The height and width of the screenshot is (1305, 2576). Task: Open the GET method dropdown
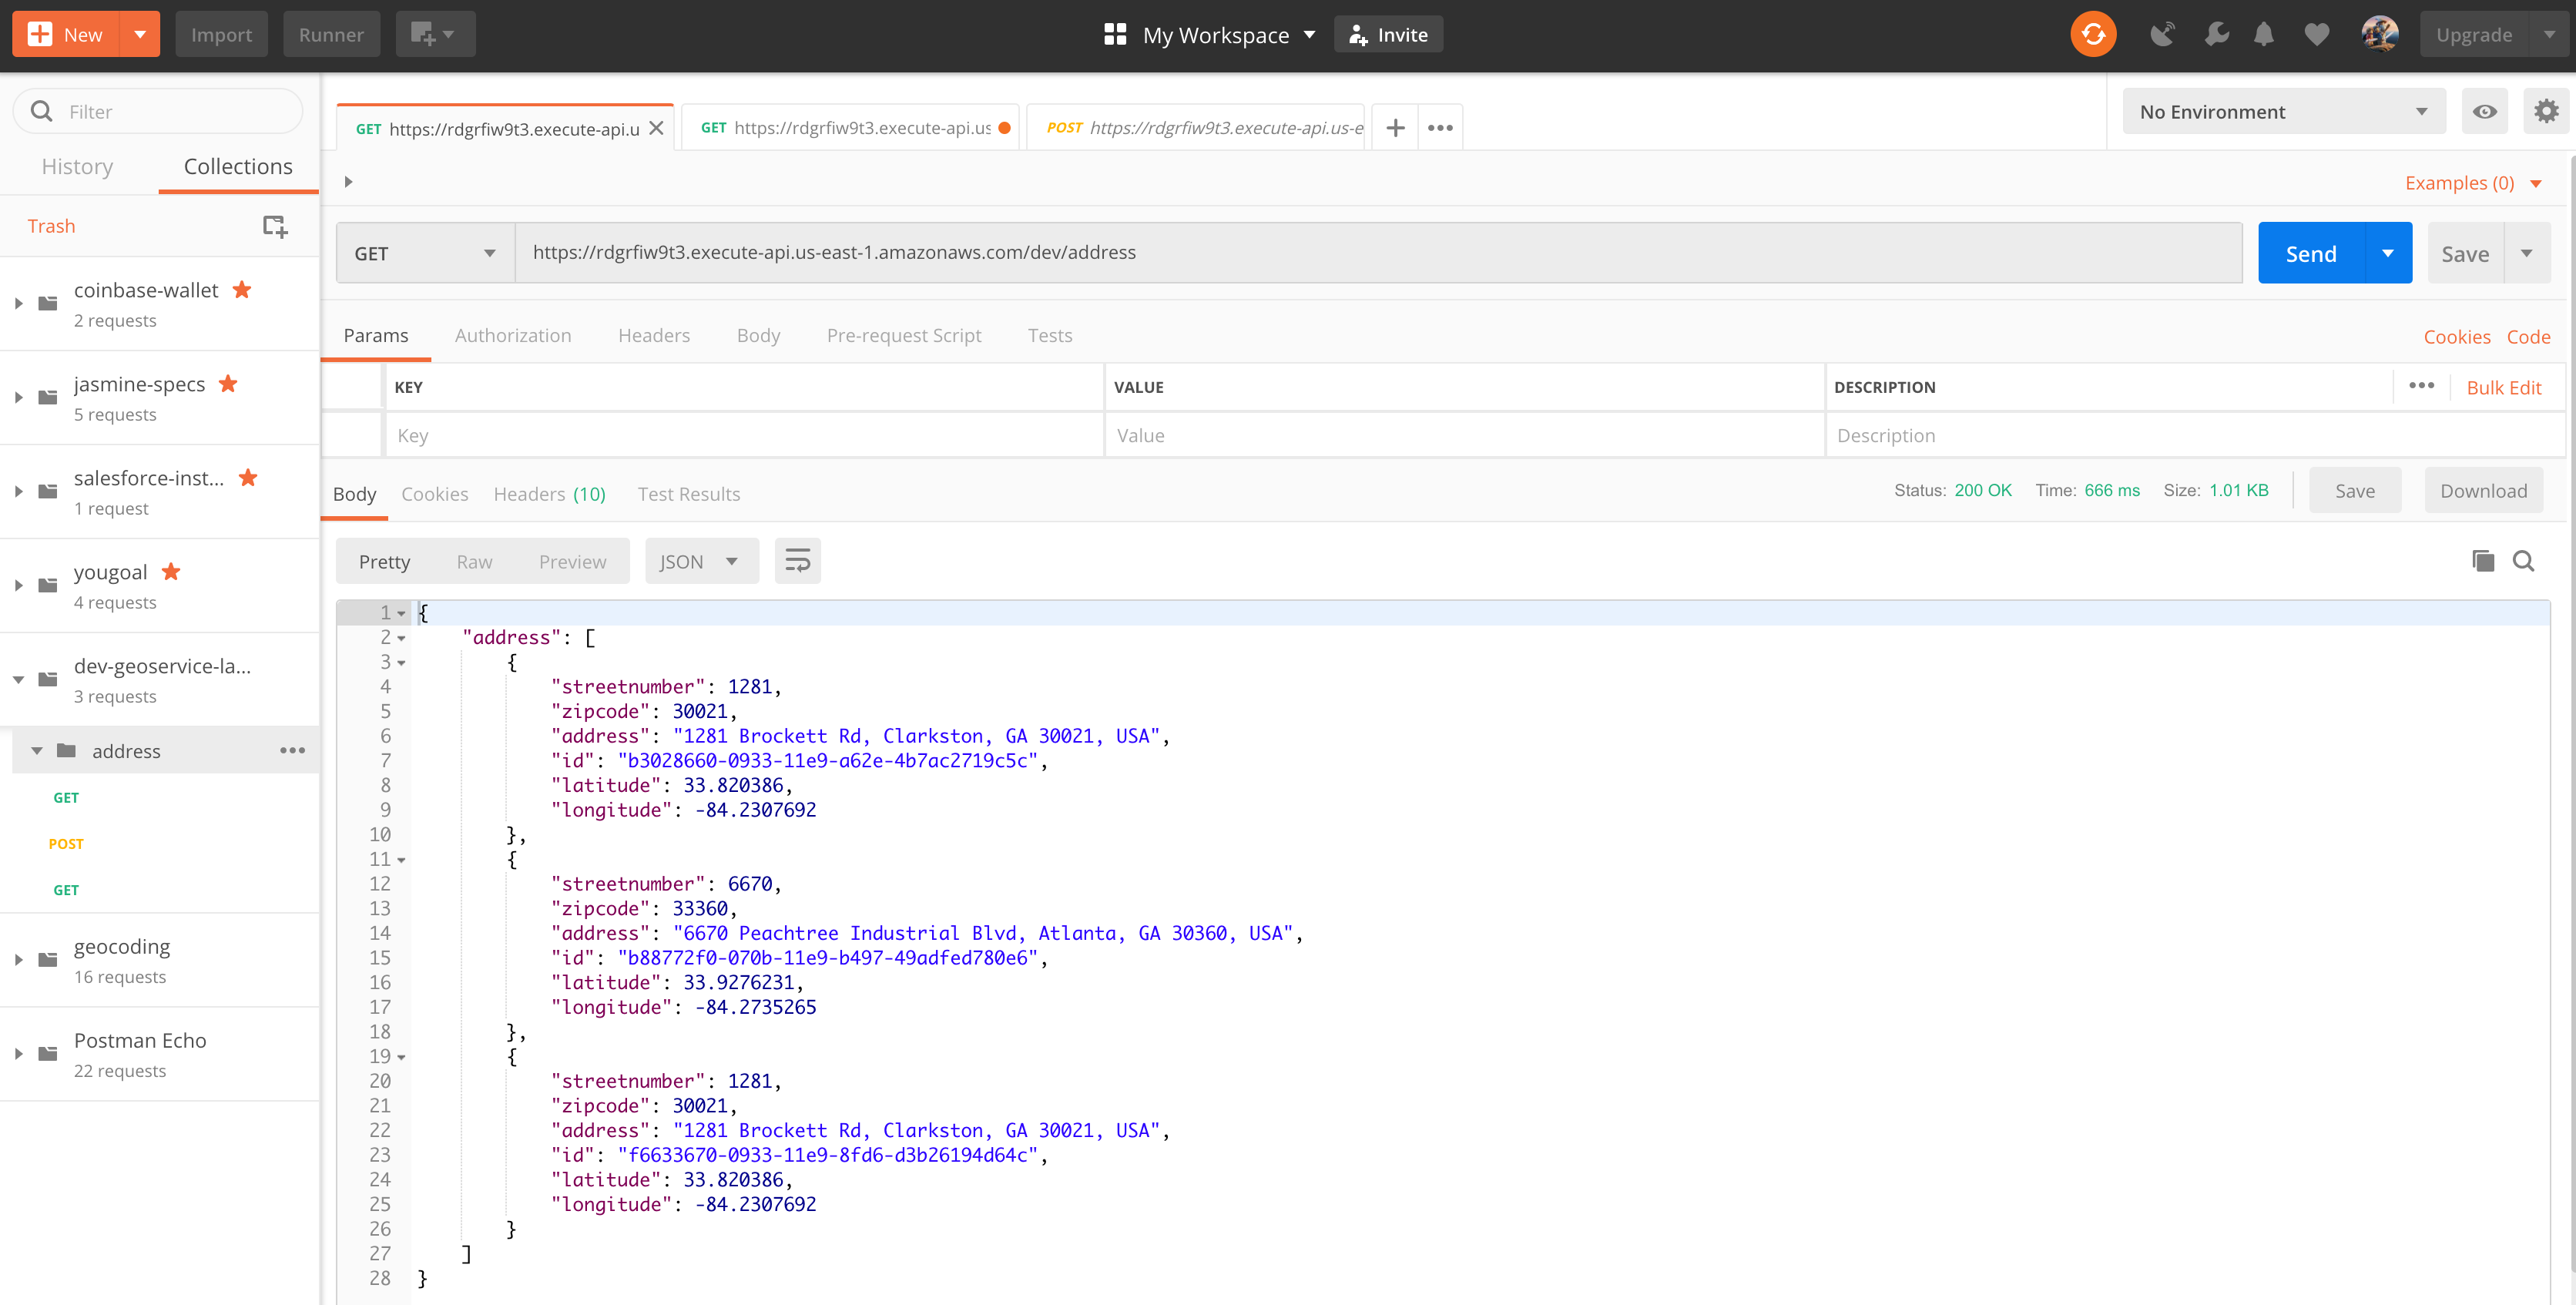pyautogui.click(x=424, y=254)
